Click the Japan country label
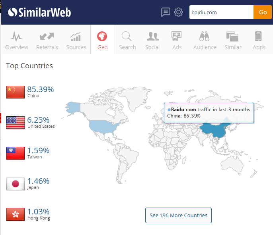Viewport: 273px width, 235px height. point(33,188)
